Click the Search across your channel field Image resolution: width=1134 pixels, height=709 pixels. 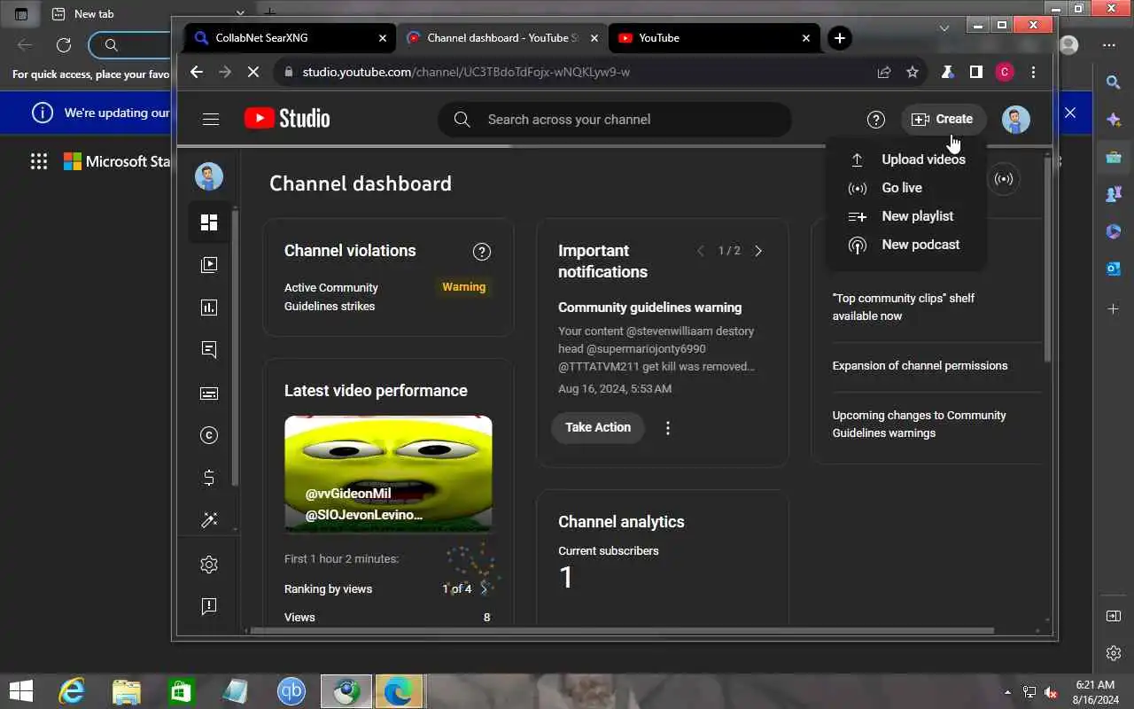[614, 120]
